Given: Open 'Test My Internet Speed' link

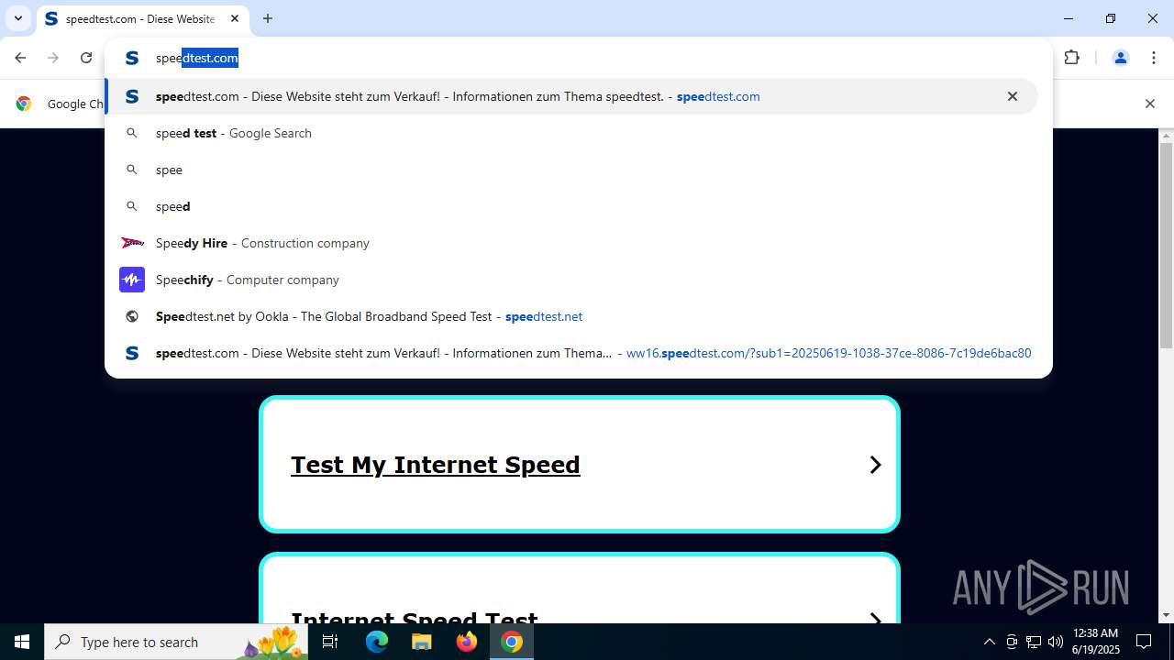Looking at the screenshot, I should tap(436, 465).
